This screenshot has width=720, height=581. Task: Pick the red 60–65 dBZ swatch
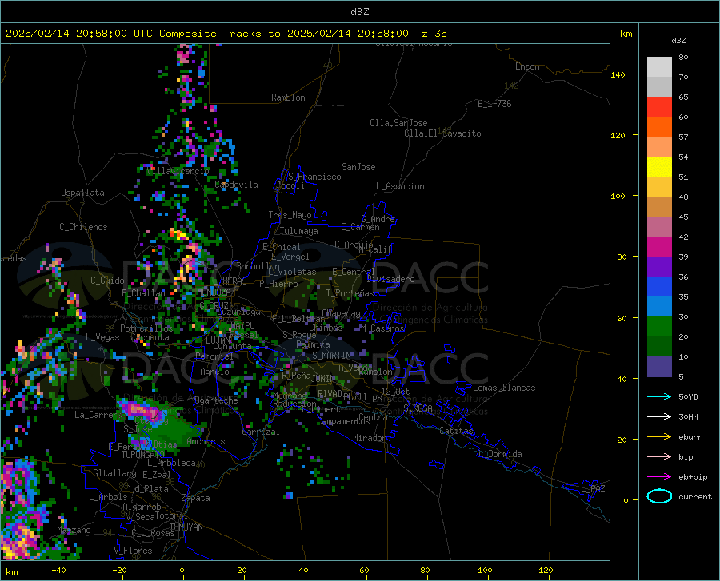659,107
